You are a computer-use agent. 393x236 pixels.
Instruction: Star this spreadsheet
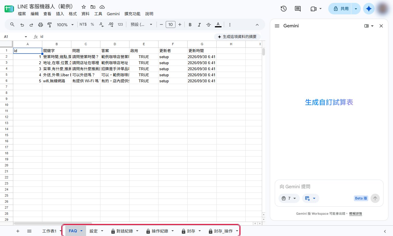pos(84,7)
